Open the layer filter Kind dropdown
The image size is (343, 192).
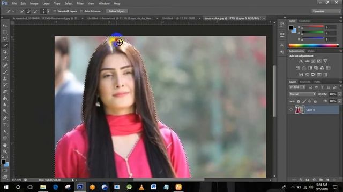[x=297, y=87]
